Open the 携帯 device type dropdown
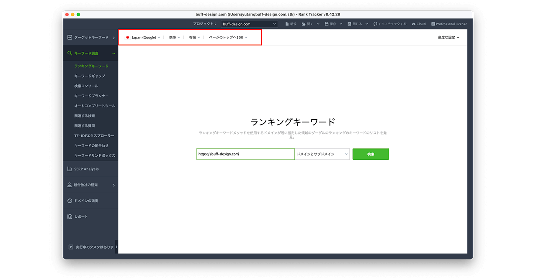Viewport: 536px width, 280px height. [174, 38]
